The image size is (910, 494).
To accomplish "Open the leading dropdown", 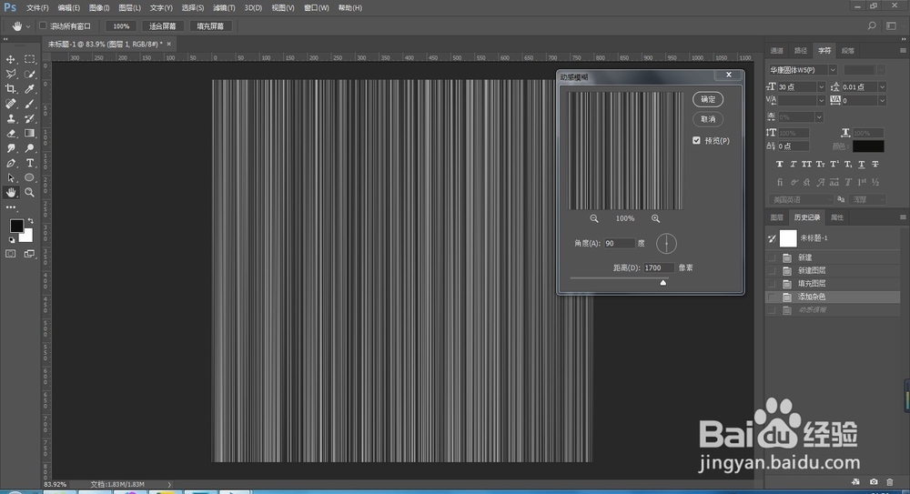I will click(882, 86).
